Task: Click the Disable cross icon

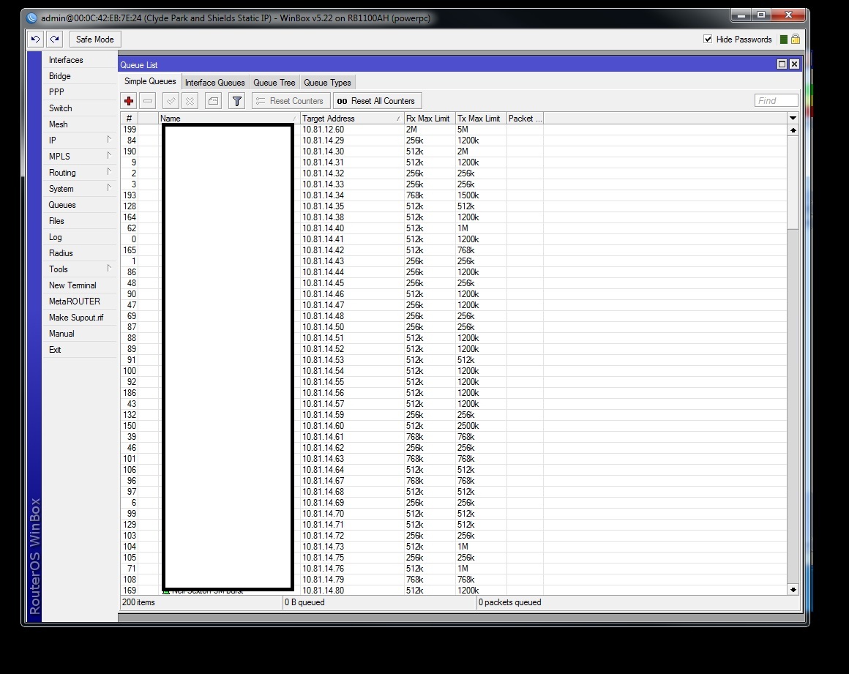Action: click(190, 101)
